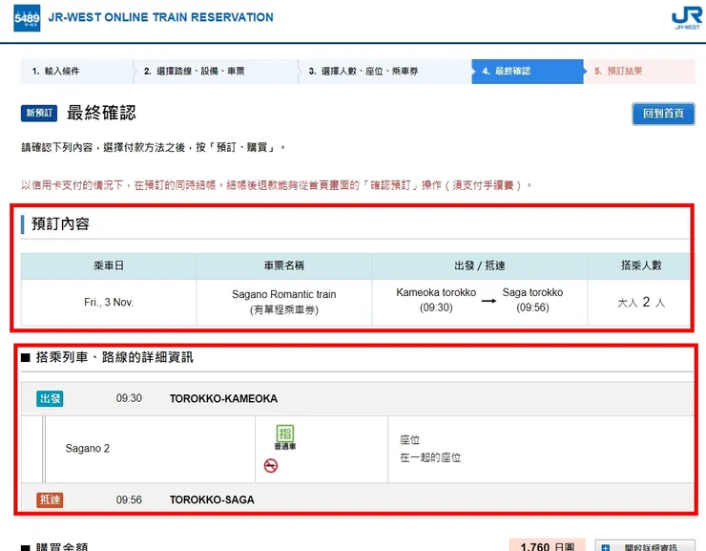The image size is (706, 551).
Task: Select step 1. 輸入條件 tab
Action: [76, 72]
